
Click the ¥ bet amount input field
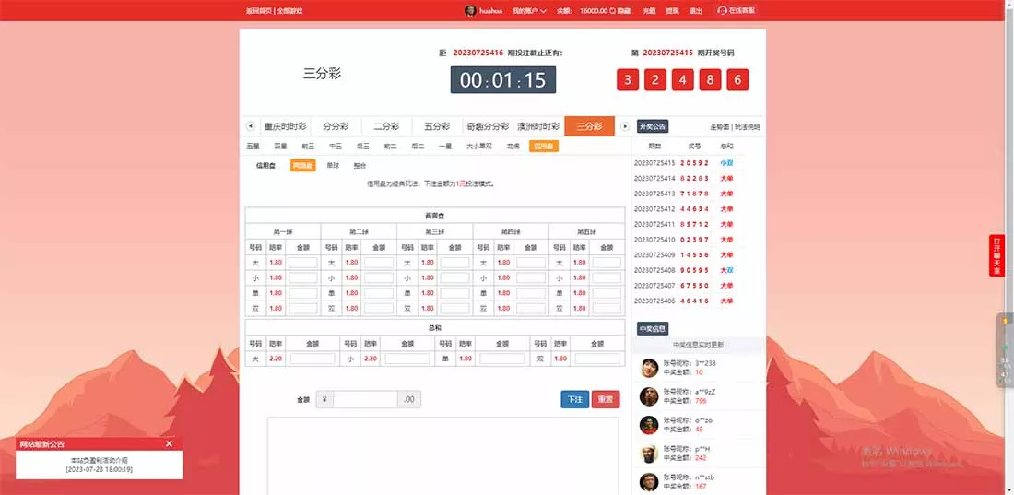(x=365, y=399)
